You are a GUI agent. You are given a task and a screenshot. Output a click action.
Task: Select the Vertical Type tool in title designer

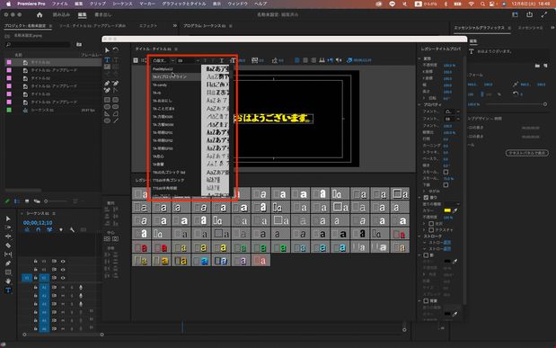coord(116,60)
